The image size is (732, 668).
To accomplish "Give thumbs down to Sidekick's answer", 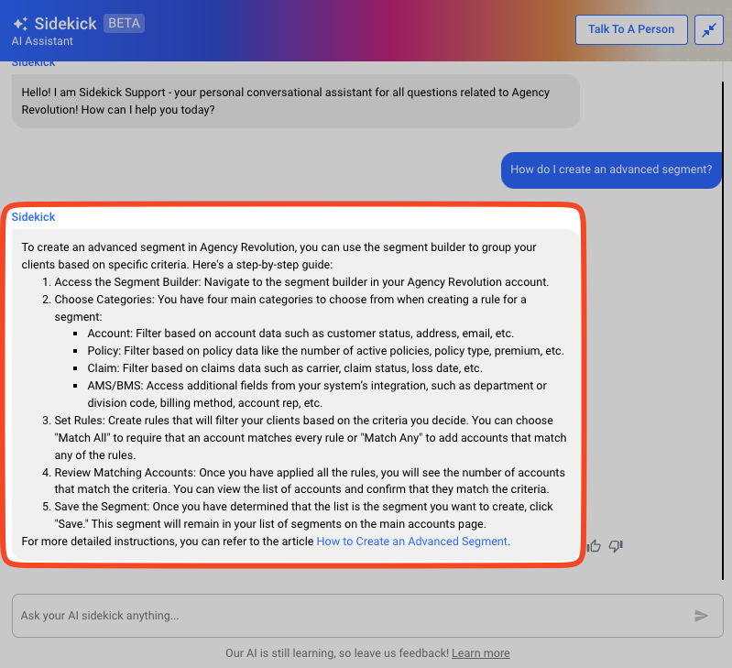I will pos(616,546).
